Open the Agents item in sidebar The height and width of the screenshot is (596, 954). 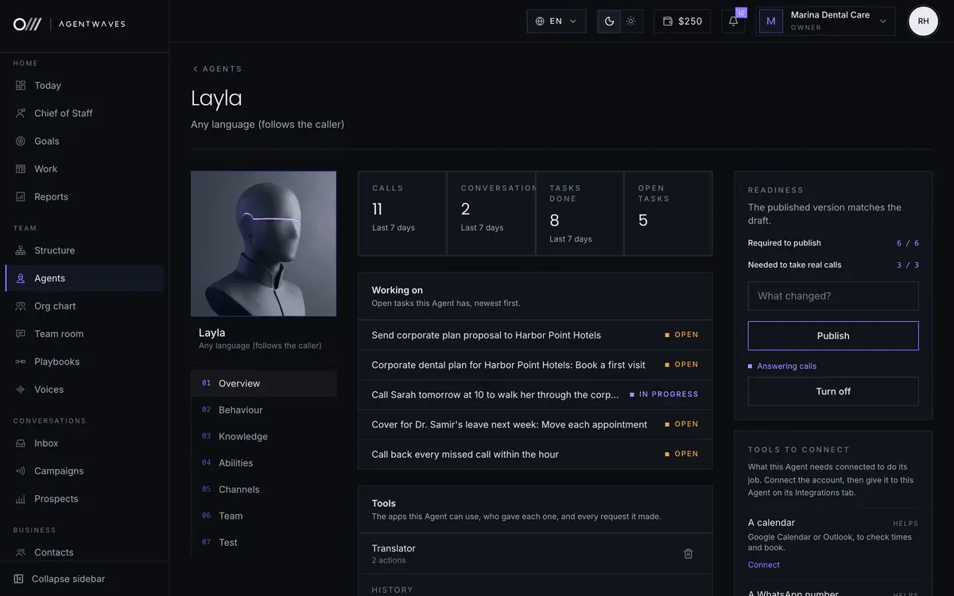[x=85, y=279]
